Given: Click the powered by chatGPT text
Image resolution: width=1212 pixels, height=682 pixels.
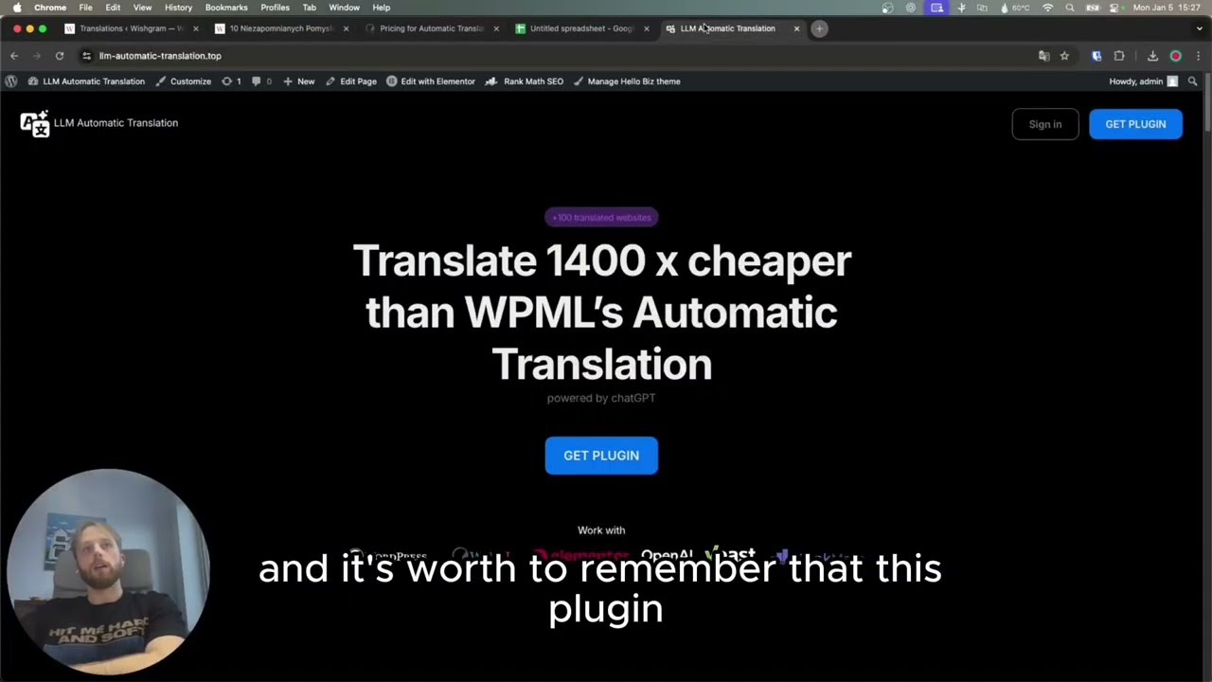Looking at the screenshot, I should pos(601,398).
